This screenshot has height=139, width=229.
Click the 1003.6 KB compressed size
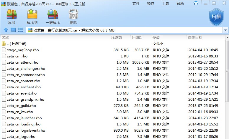coord(141,62)
